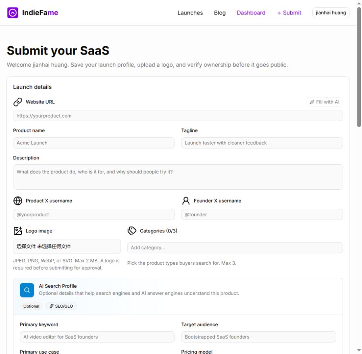Click the Logo image label text

click(39, 231)
